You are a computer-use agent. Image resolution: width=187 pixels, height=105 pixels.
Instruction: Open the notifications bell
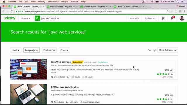click(172, 18)
